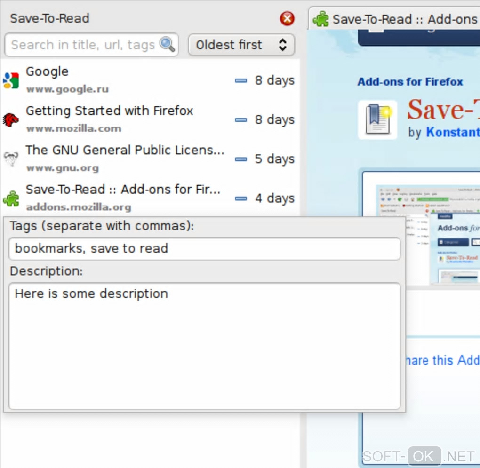This screenshot has width=480, height=468.
Task: Remove the GNU entry with minus icon
Action: point(241,159)
